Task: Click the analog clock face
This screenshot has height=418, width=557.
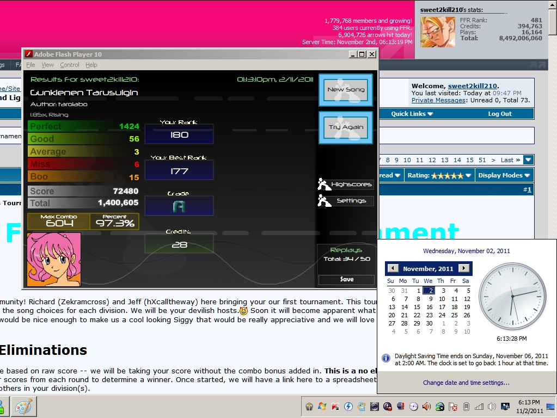Action: pos(512,296)
